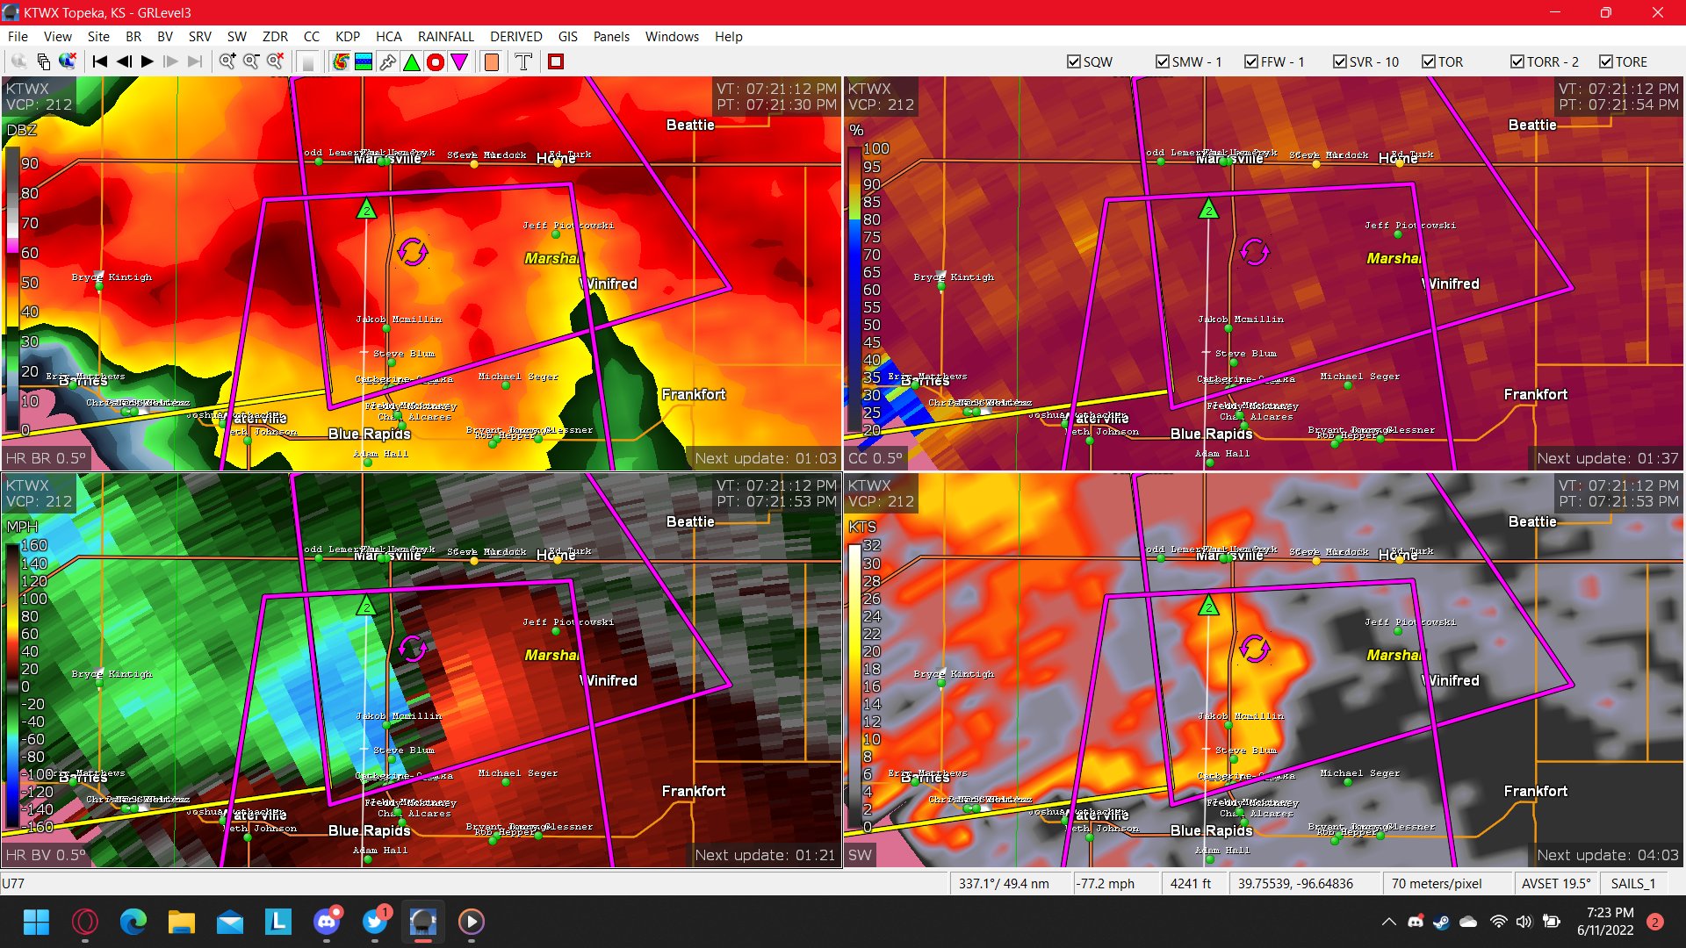Open Discord from the taskbar
Image resolution: width=1686 pixels, height=948 pixels.
point(327,923)
